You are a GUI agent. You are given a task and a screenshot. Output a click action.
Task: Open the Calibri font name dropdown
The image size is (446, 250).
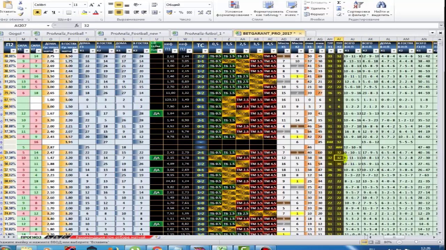tap(70, 5)
